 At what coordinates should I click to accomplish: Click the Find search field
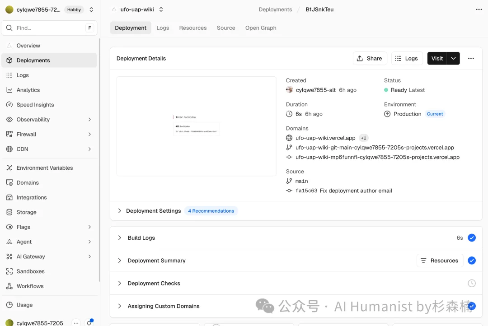[49, 28]
